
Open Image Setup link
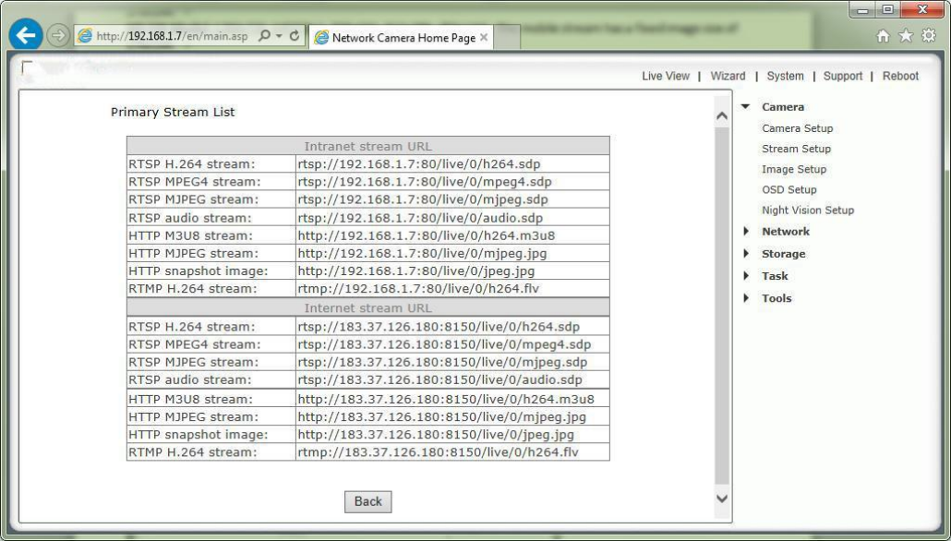point(794,169)
